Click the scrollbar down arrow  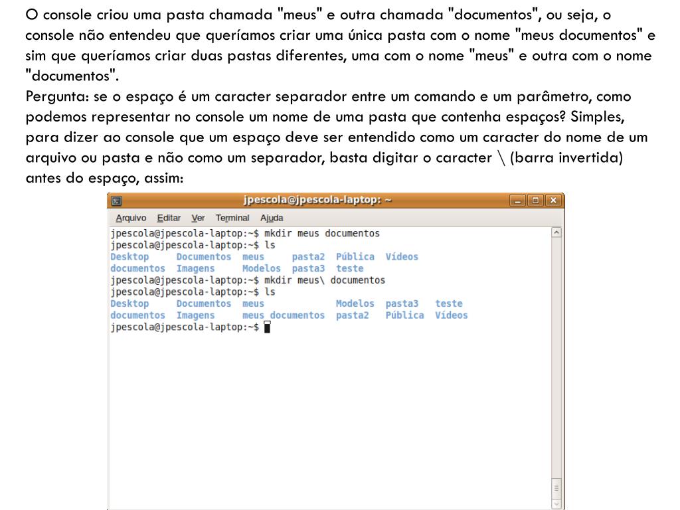pos(556,504)
